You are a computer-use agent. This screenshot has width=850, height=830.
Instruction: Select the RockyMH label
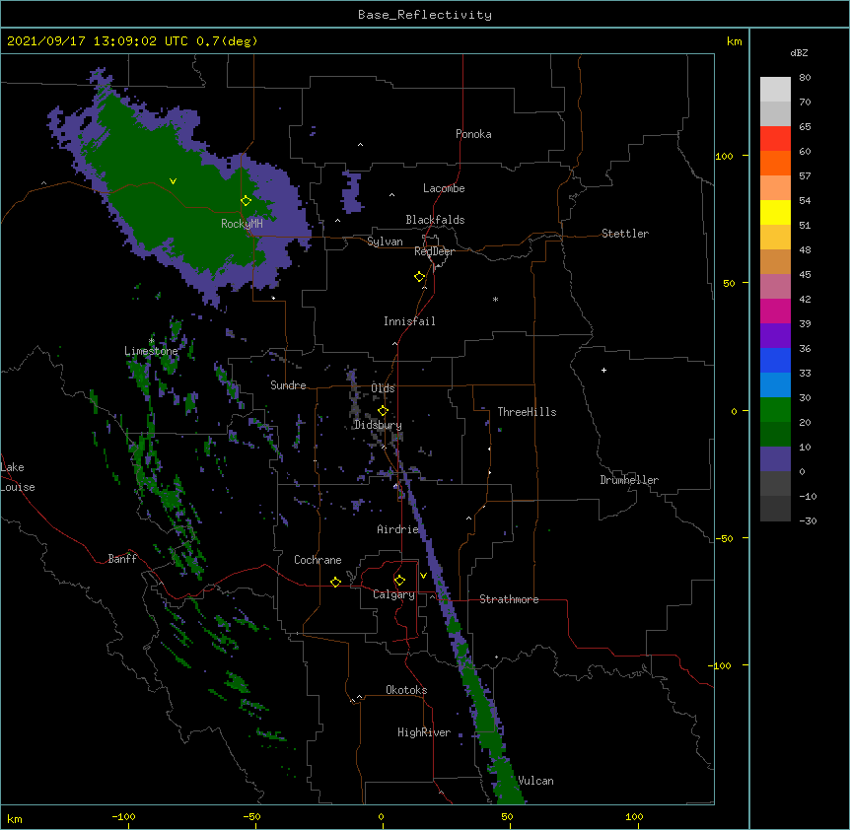pos(242,224)
